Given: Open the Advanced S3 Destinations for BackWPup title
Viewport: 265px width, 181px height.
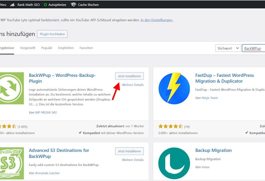Looking at the screenshot, I should (59, 153).
